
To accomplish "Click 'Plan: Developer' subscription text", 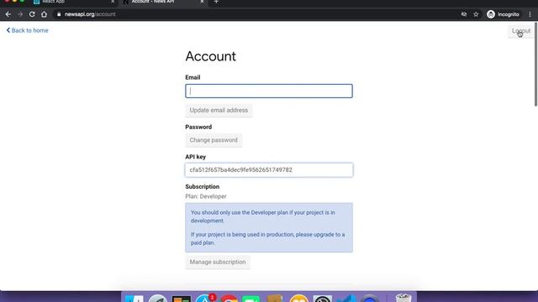I will click(206, 196).
